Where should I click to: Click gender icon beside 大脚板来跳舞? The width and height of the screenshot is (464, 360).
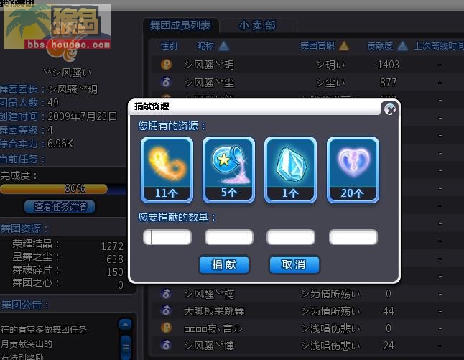click(166, 310)
